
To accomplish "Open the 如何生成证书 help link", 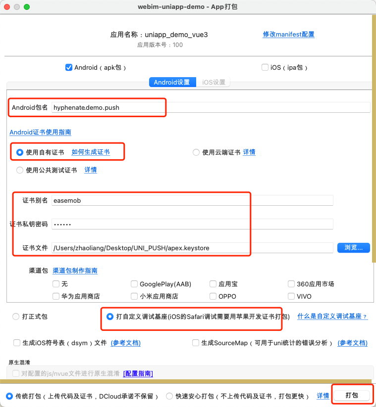I will pos(91,152).
